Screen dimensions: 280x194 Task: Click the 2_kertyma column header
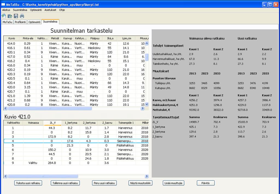click(89, 123)
